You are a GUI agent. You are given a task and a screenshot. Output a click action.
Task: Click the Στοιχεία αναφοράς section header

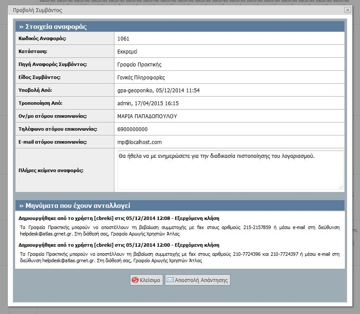coord(180,27)
